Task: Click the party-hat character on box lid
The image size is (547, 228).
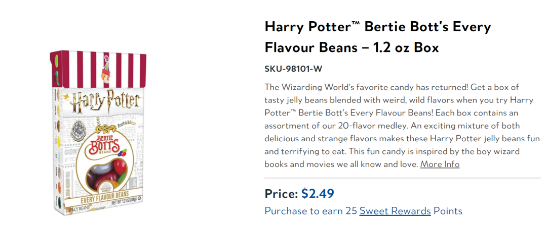Action: pyautogui.click(x=105, y=71)
